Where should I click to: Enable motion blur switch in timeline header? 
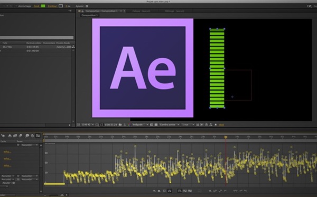[21, 136]
